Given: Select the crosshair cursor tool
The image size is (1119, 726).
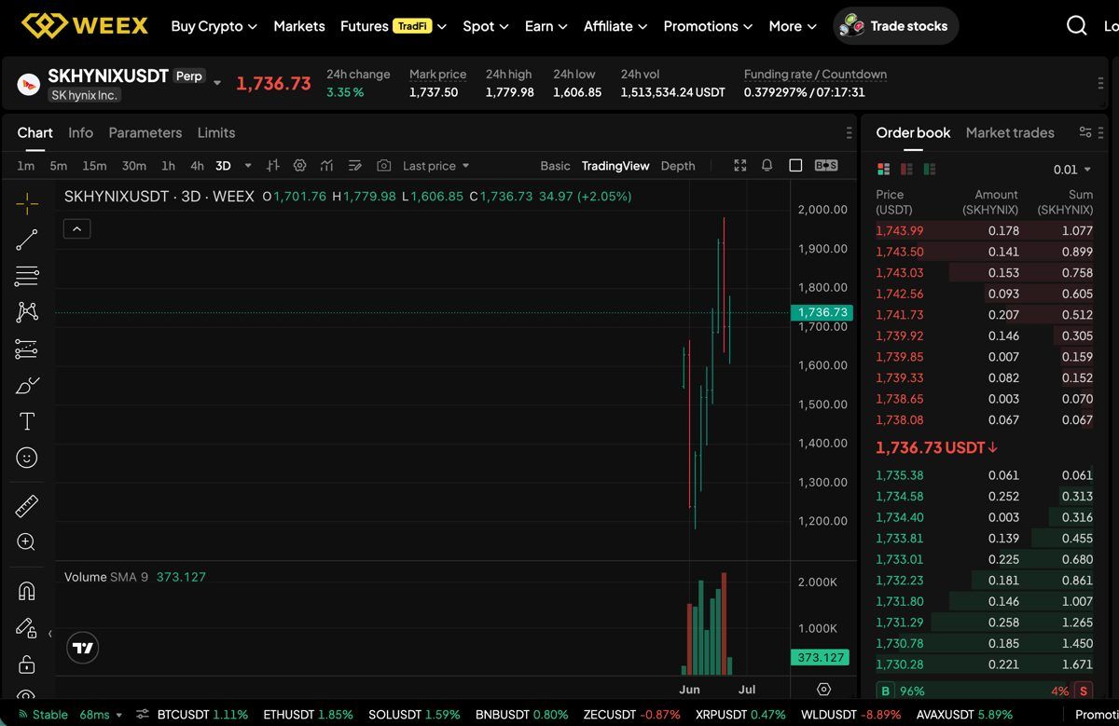Looking at the screenshot, I should tap(27, 202).
